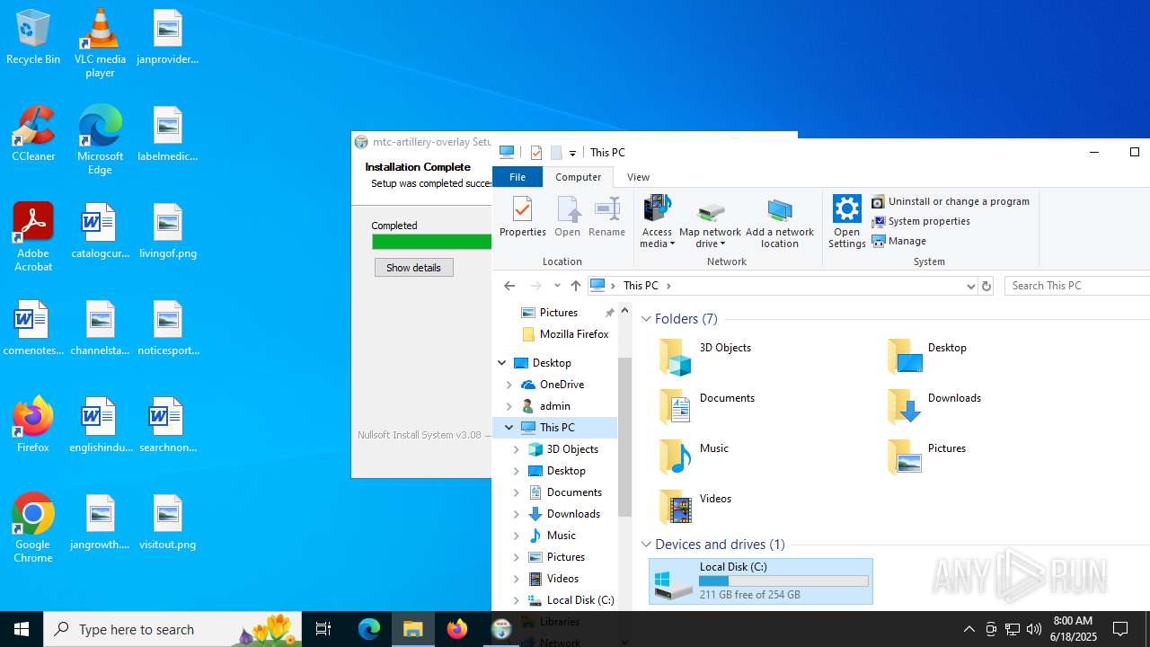1150x647 pixels.
Task: Click Properties checkmark in quick access toolbar
Action: (x=536, y=153)
